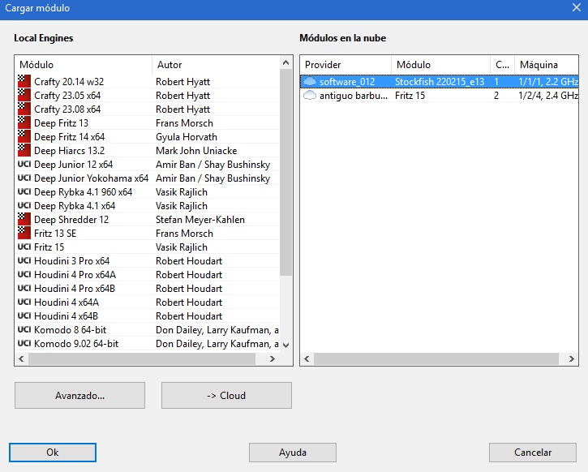588x472 pixels.
Task: Send engine with the -> Cloud button
Action: click(x=226, y=396)
